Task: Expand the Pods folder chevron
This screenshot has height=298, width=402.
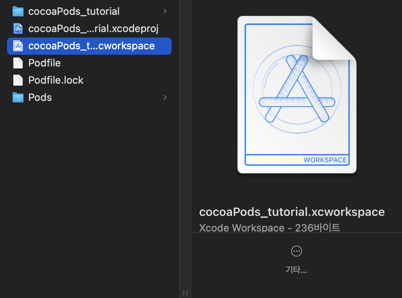Action: point(165,97)
